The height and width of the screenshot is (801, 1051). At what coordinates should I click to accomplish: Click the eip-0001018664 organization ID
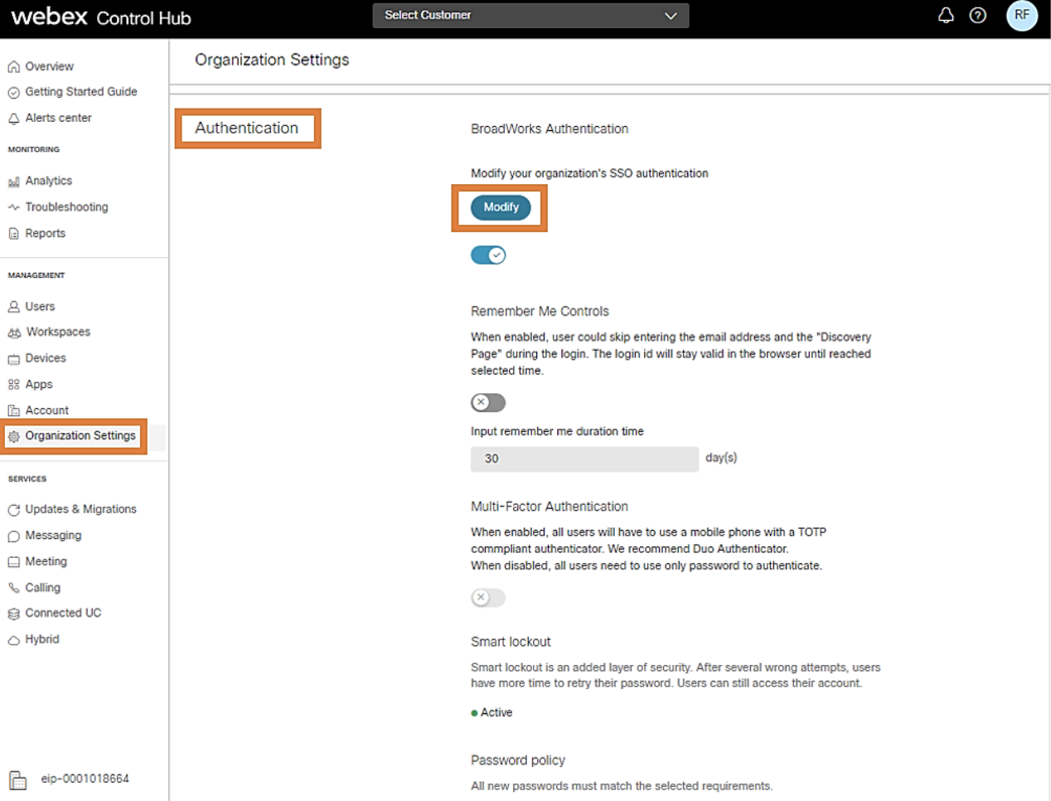85,779
